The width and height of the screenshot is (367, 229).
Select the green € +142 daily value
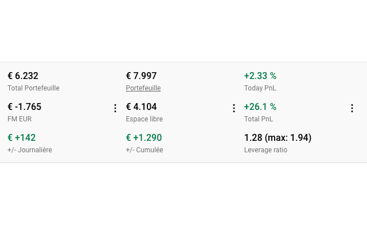point(22,137)
